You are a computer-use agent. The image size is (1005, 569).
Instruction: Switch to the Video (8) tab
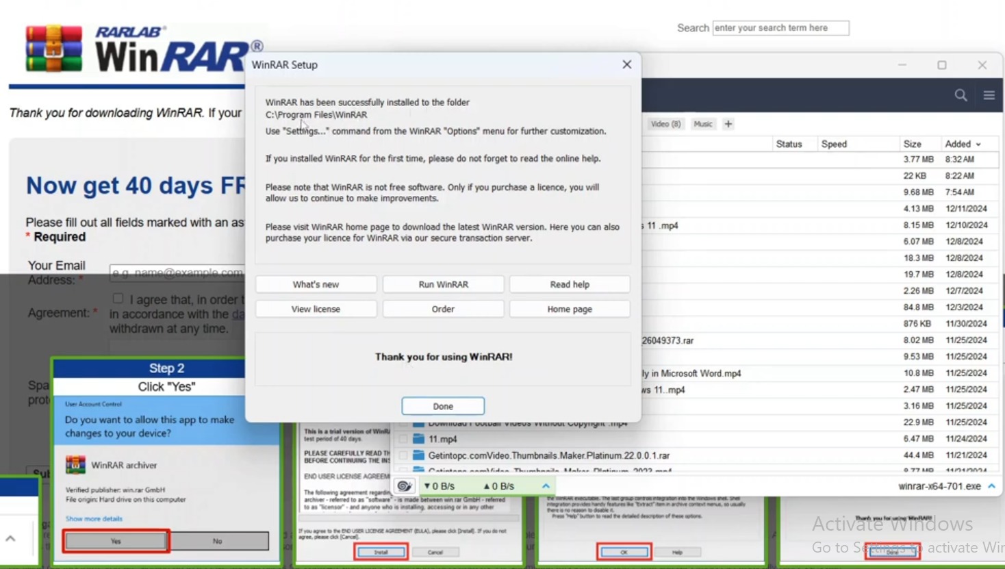665,124
